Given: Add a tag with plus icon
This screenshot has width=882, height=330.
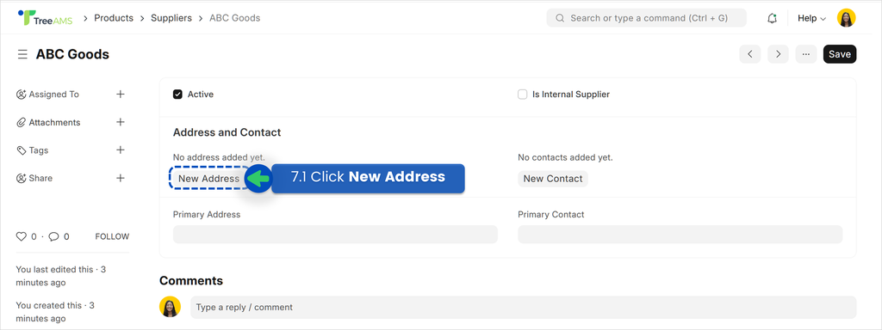Looking at the screenshot, I should pos(121,150).
